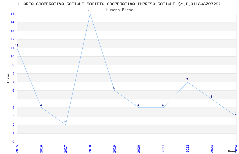Select the 2024 data point labeled 3
The height and width of the screenshot is (154, 239).
(x=236, y=116)
